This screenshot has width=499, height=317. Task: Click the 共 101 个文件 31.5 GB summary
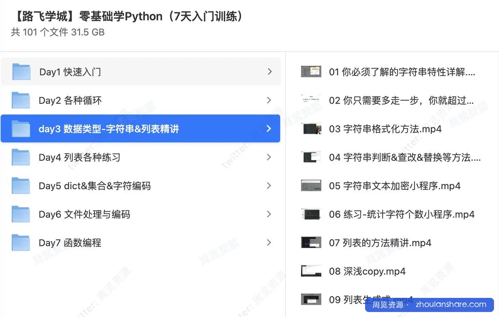58,32
